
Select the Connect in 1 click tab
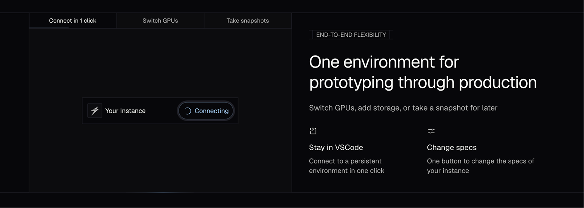coord(73,20)
